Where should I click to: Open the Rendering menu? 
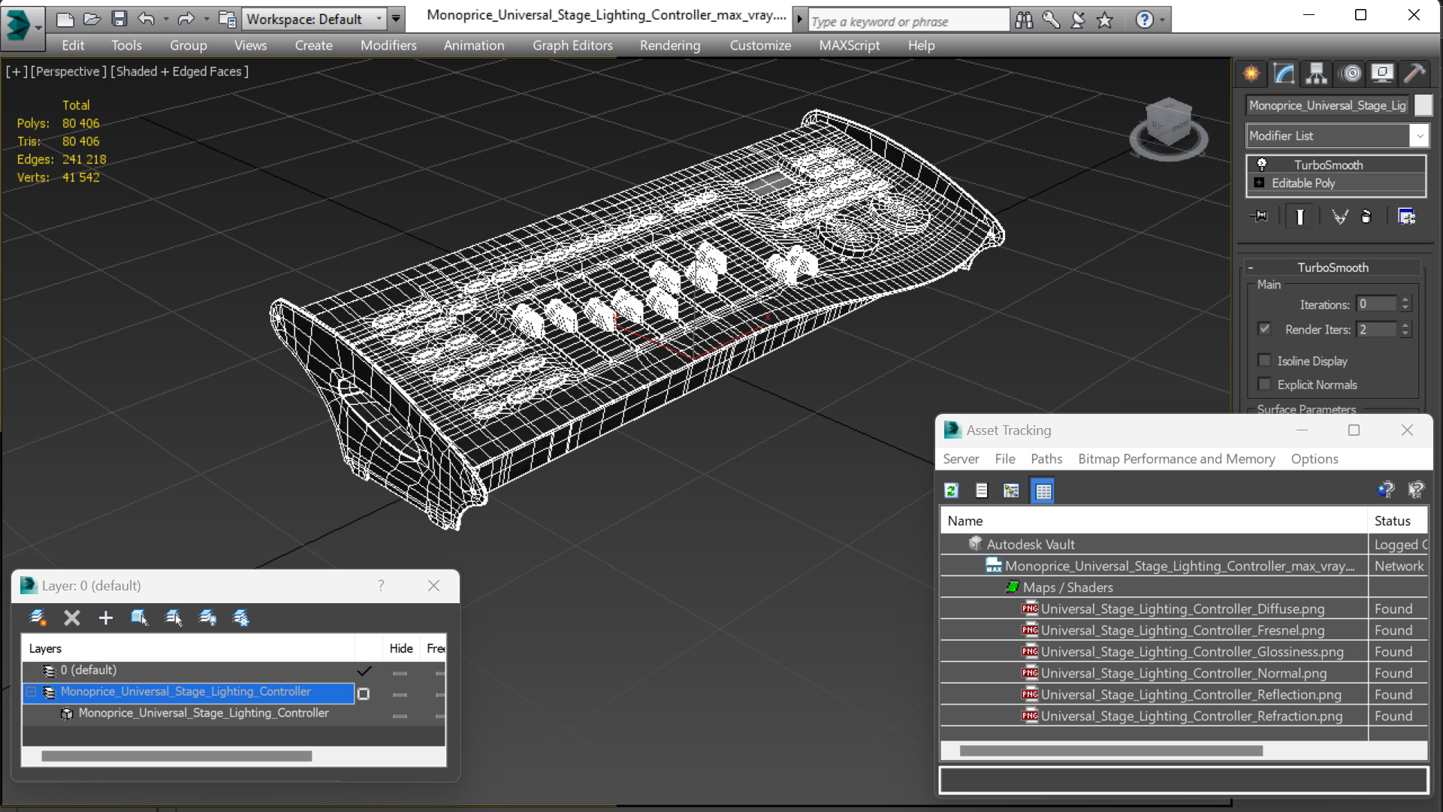[x=670, y=45]
